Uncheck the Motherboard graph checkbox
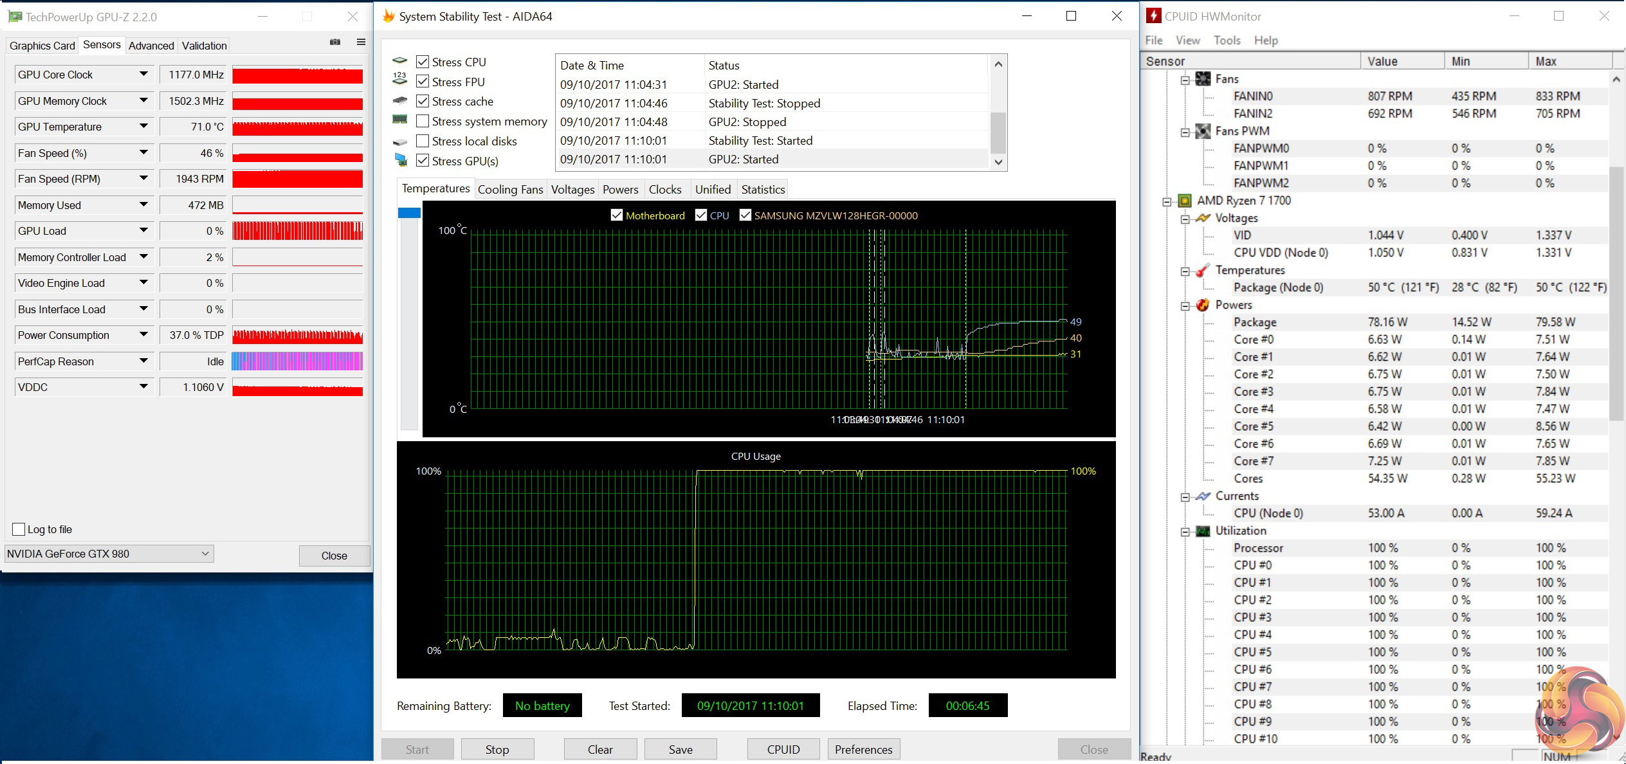The height and width of the screenshot is (764, 1626). click(617, 215)
